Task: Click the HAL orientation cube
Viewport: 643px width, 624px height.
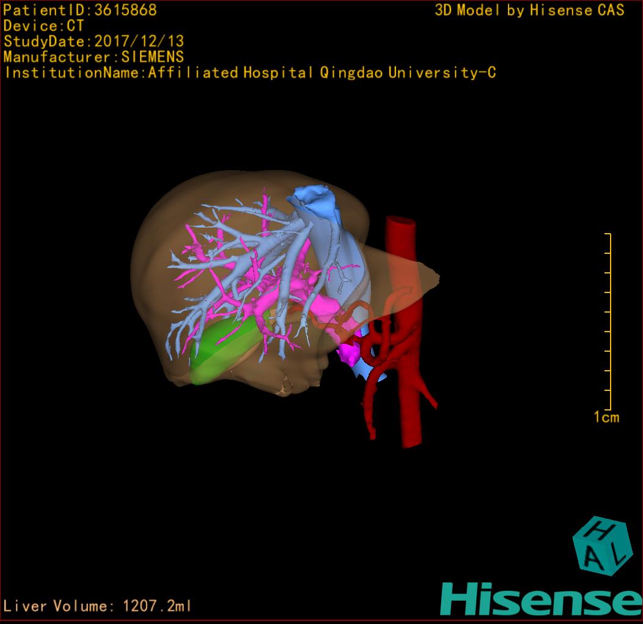Action: coord(602,546)
